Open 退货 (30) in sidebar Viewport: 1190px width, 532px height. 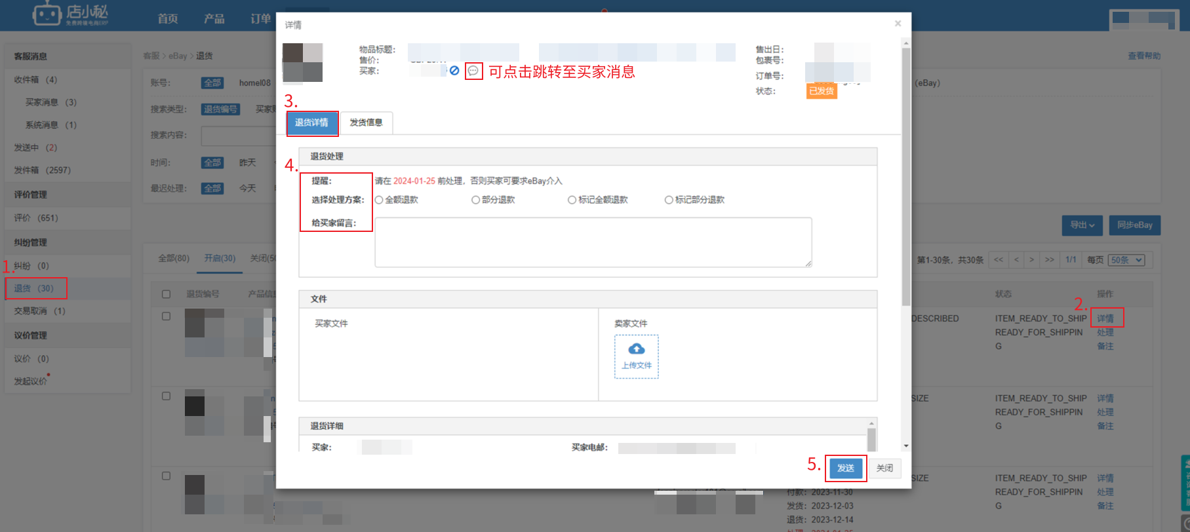click(34, 288)
